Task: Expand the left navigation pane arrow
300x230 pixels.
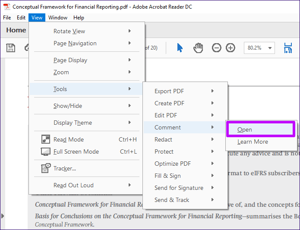Action: pos(3,216)
